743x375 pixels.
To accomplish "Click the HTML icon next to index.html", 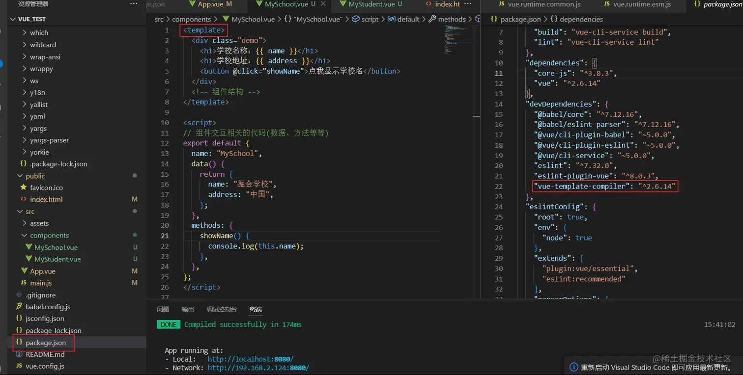I will click(x=23, y=199).
